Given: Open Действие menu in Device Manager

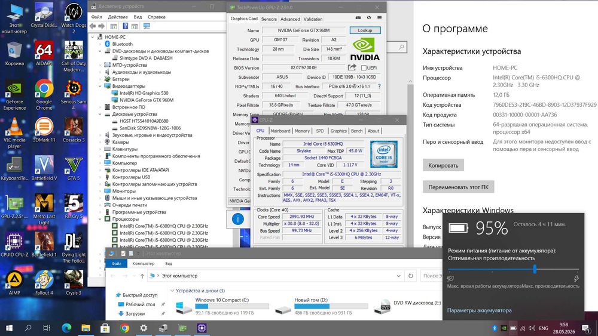Looking at the screenshot, I should click(118, 17).
